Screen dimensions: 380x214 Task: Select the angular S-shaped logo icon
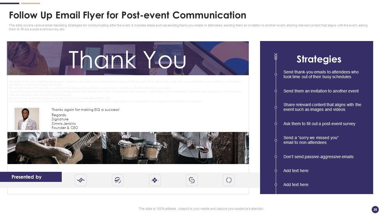192,180
